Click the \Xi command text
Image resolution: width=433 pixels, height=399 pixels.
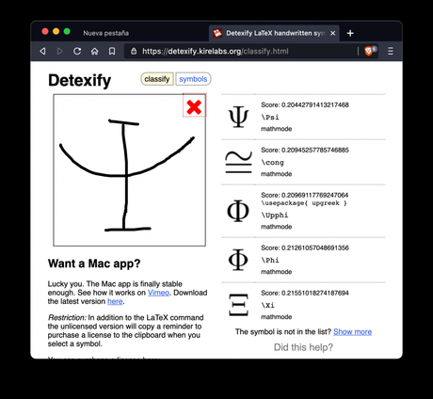(x=268, y=305)
